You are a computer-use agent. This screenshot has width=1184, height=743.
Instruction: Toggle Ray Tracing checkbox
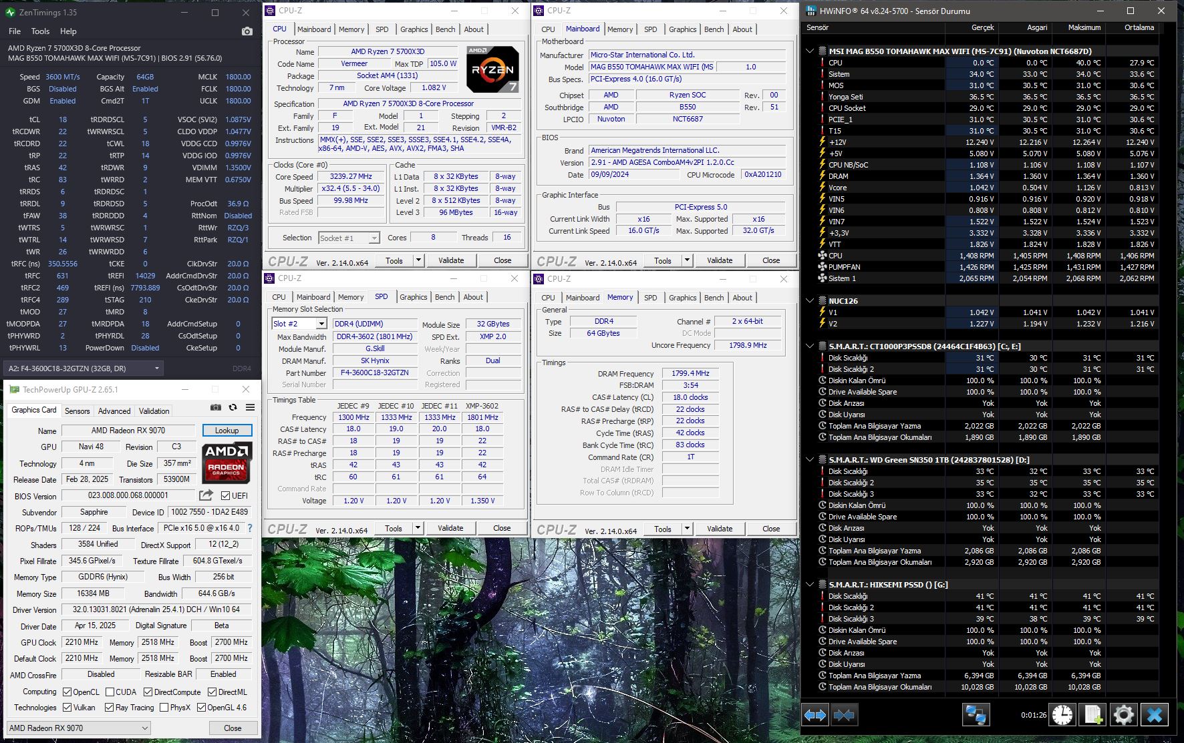[110, 707]
